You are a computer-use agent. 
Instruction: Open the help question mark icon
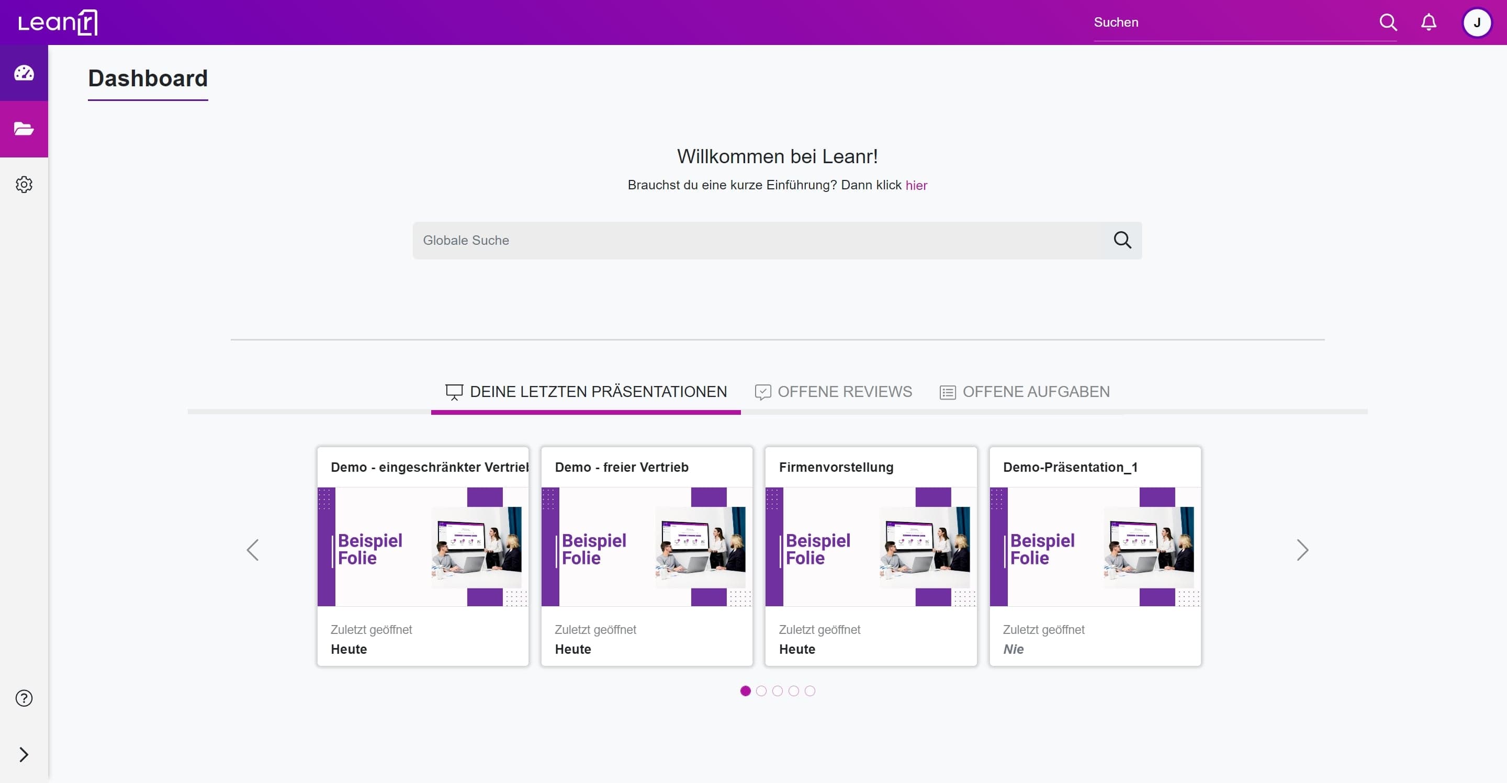[x=24, y=698]
